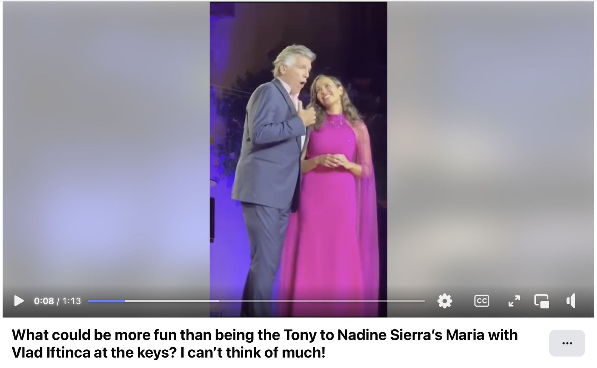Play the video with the play button
Image resolution: width=597 pixels, height=368 pixels.
[19, 301]
